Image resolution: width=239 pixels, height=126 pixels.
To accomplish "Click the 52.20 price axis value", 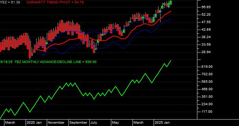I will pos(206,15).
